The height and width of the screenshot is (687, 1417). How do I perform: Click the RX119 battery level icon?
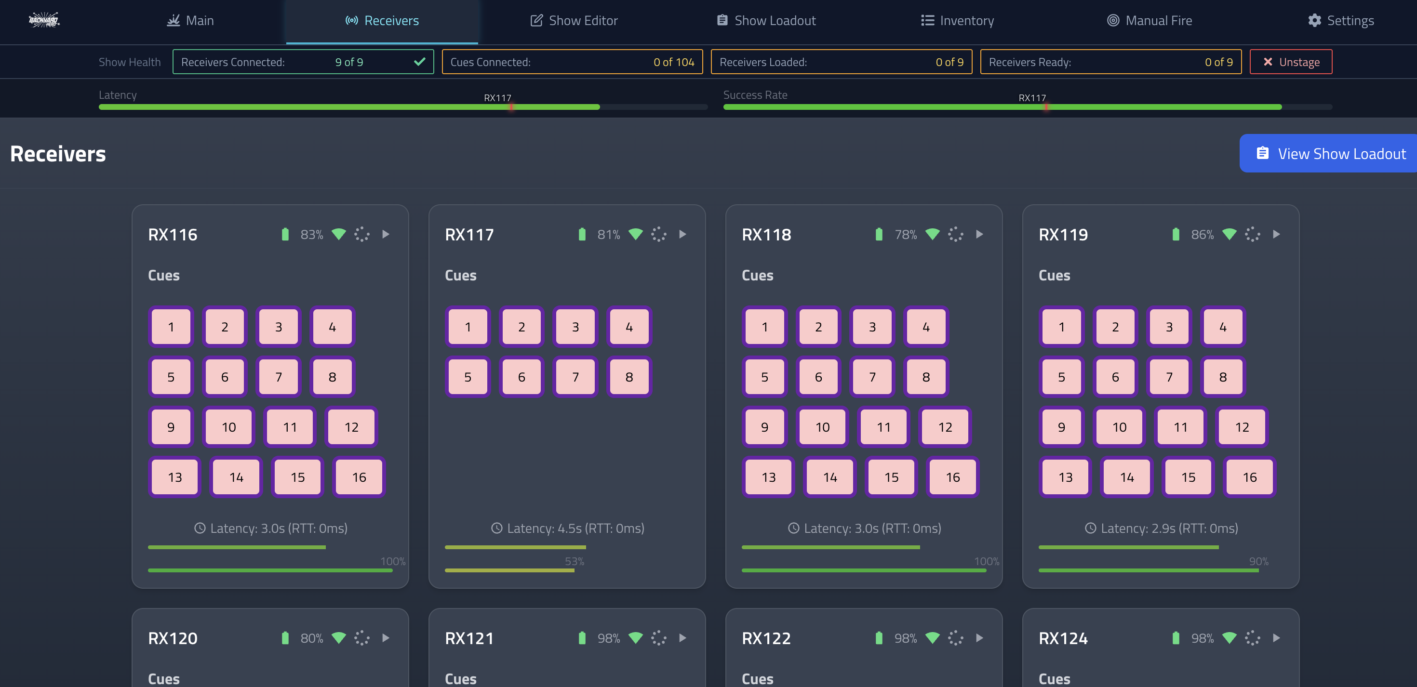[x=1176, y=234]
